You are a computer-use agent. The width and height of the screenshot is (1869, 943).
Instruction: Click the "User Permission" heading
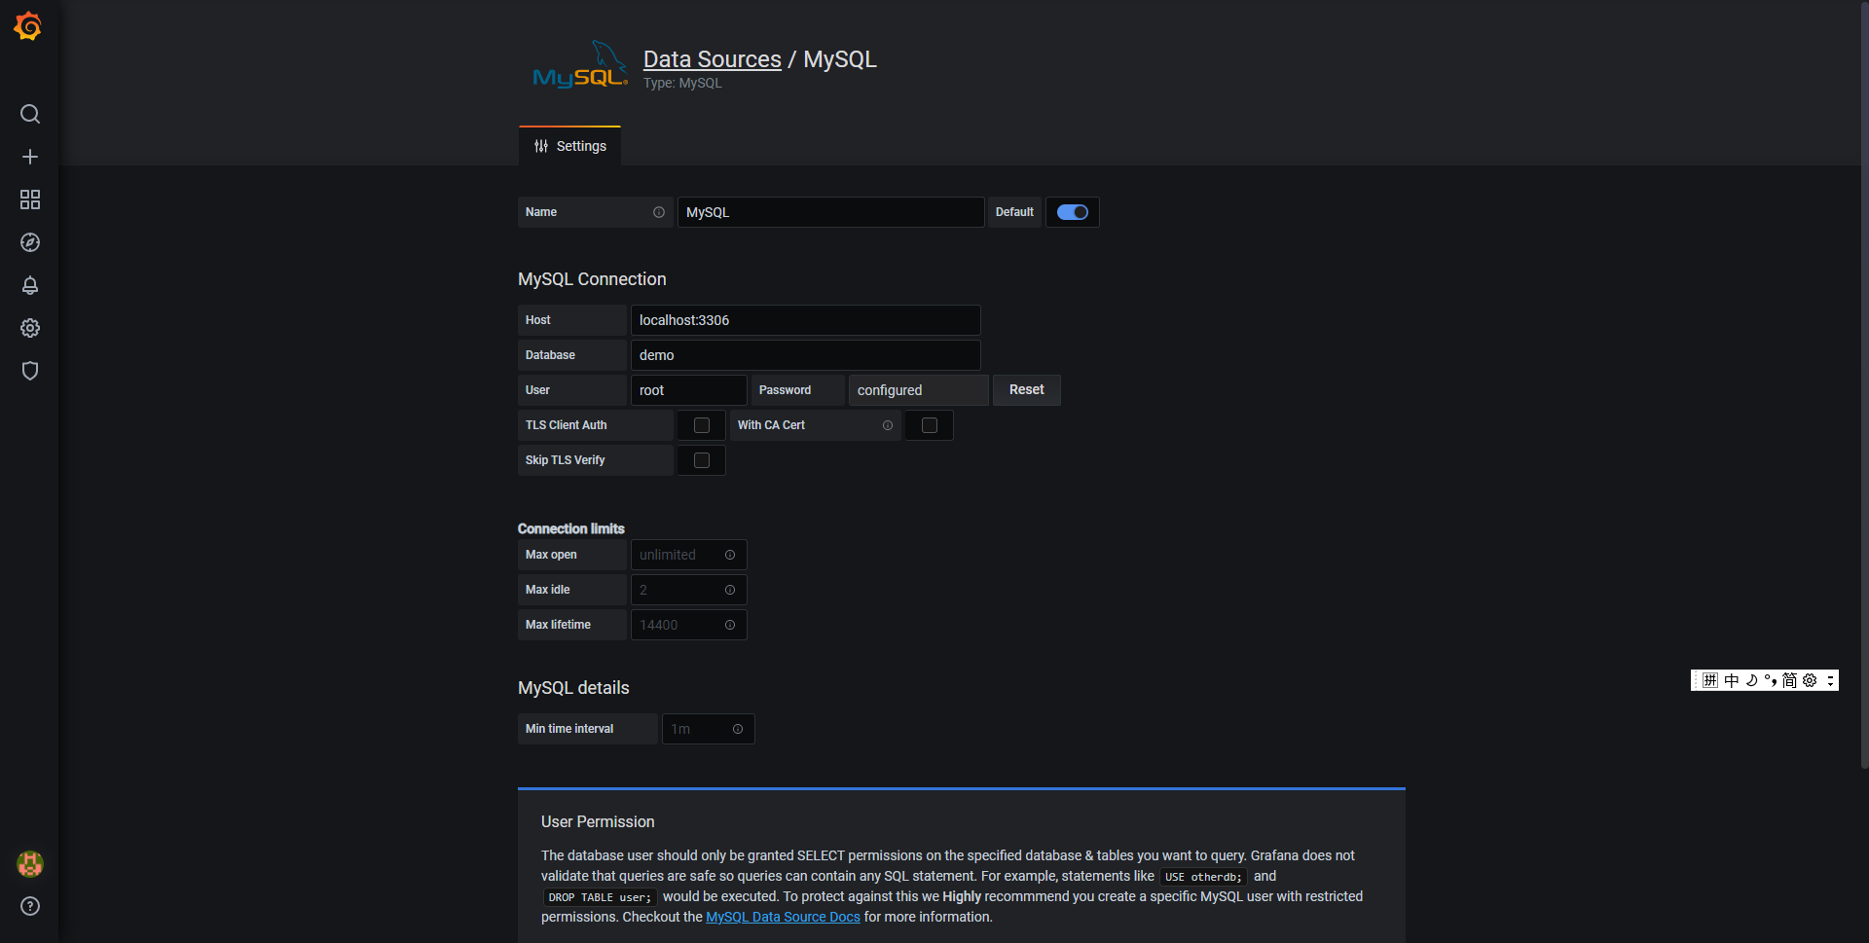click(598, 822)
